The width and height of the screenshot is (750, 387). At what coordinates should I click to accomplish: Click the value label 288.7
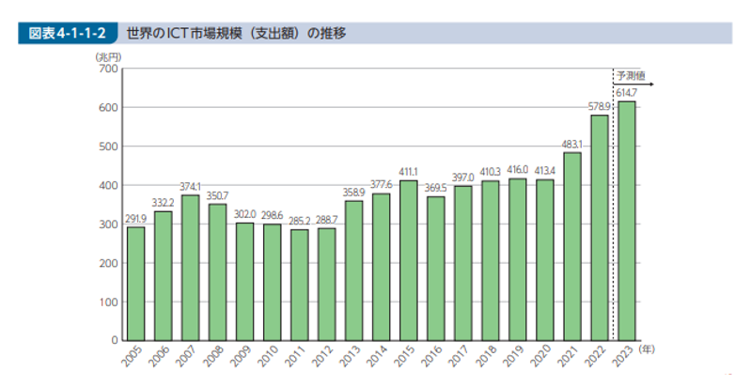327,220
